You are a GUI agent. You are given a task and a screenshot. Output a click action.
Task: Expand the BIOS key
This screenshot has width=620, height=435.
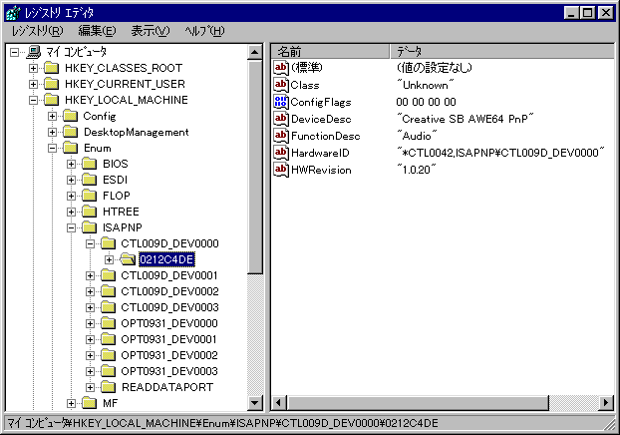click(x=71, y=164)
